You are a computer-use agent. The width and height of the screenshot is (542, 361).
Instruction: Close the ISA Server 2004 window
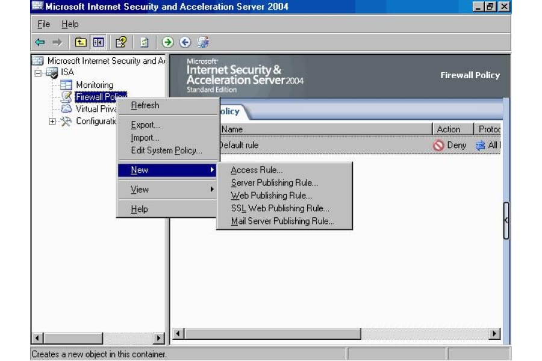tap(504, 7)
